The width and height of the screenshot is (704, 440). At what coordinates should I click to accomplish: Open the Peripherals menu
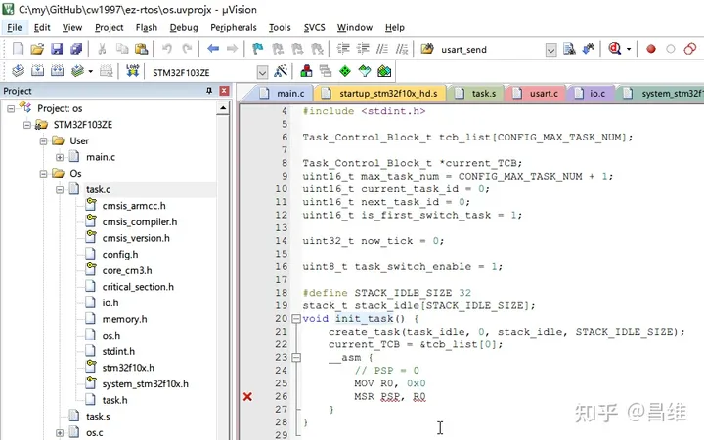pyautogui.click(x=234, y=27)
